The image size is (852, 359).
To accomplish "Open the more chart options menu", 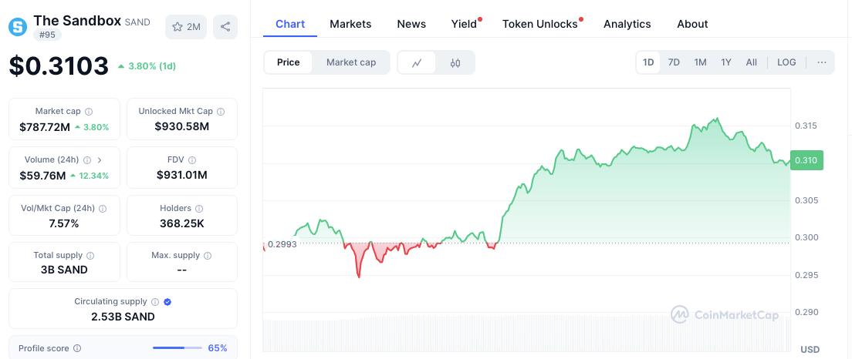I will pos(821,62).
